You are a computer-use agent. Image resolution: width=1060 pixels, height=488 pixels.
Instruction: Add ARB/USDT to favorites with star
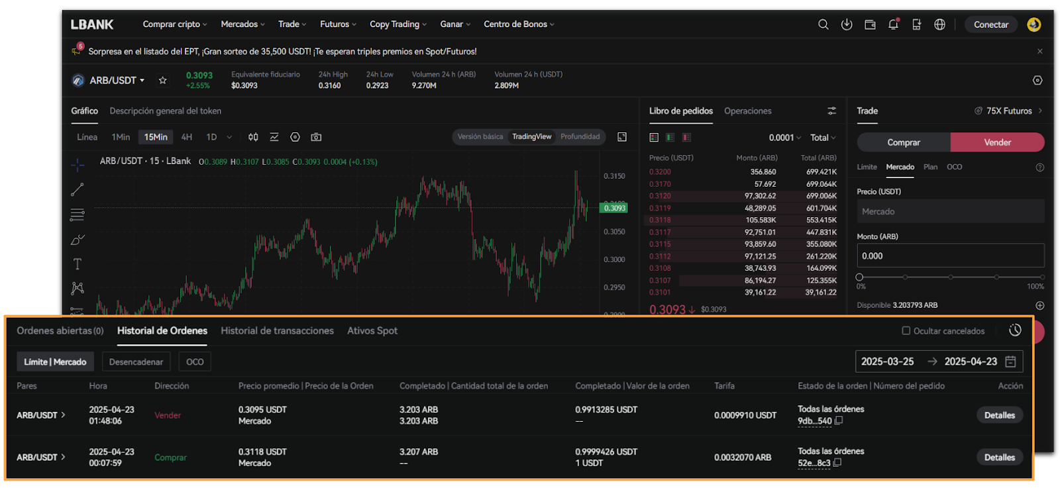[x=162, y=80]
